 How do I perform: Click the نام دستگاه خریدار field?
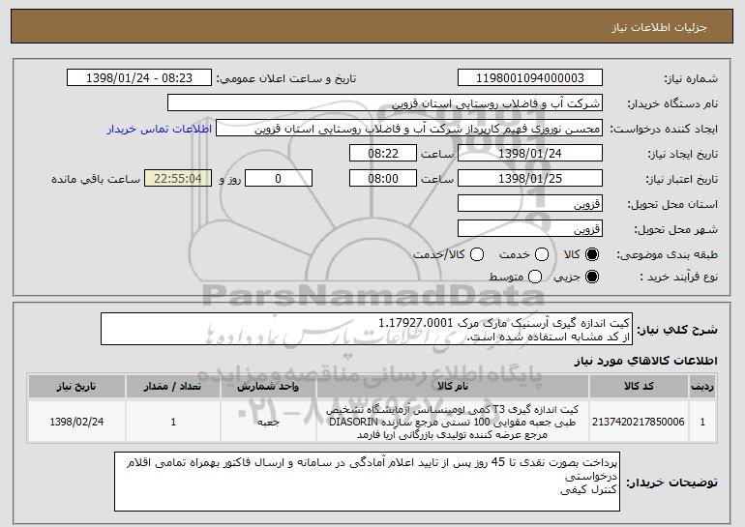385,103
